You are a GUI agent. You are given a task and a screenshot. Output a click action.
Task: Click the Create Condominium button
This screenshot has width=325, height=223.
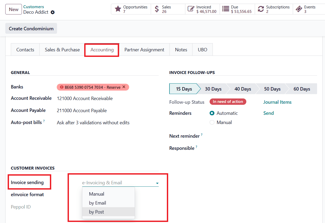pyautogui.click(x=31, y=28)
